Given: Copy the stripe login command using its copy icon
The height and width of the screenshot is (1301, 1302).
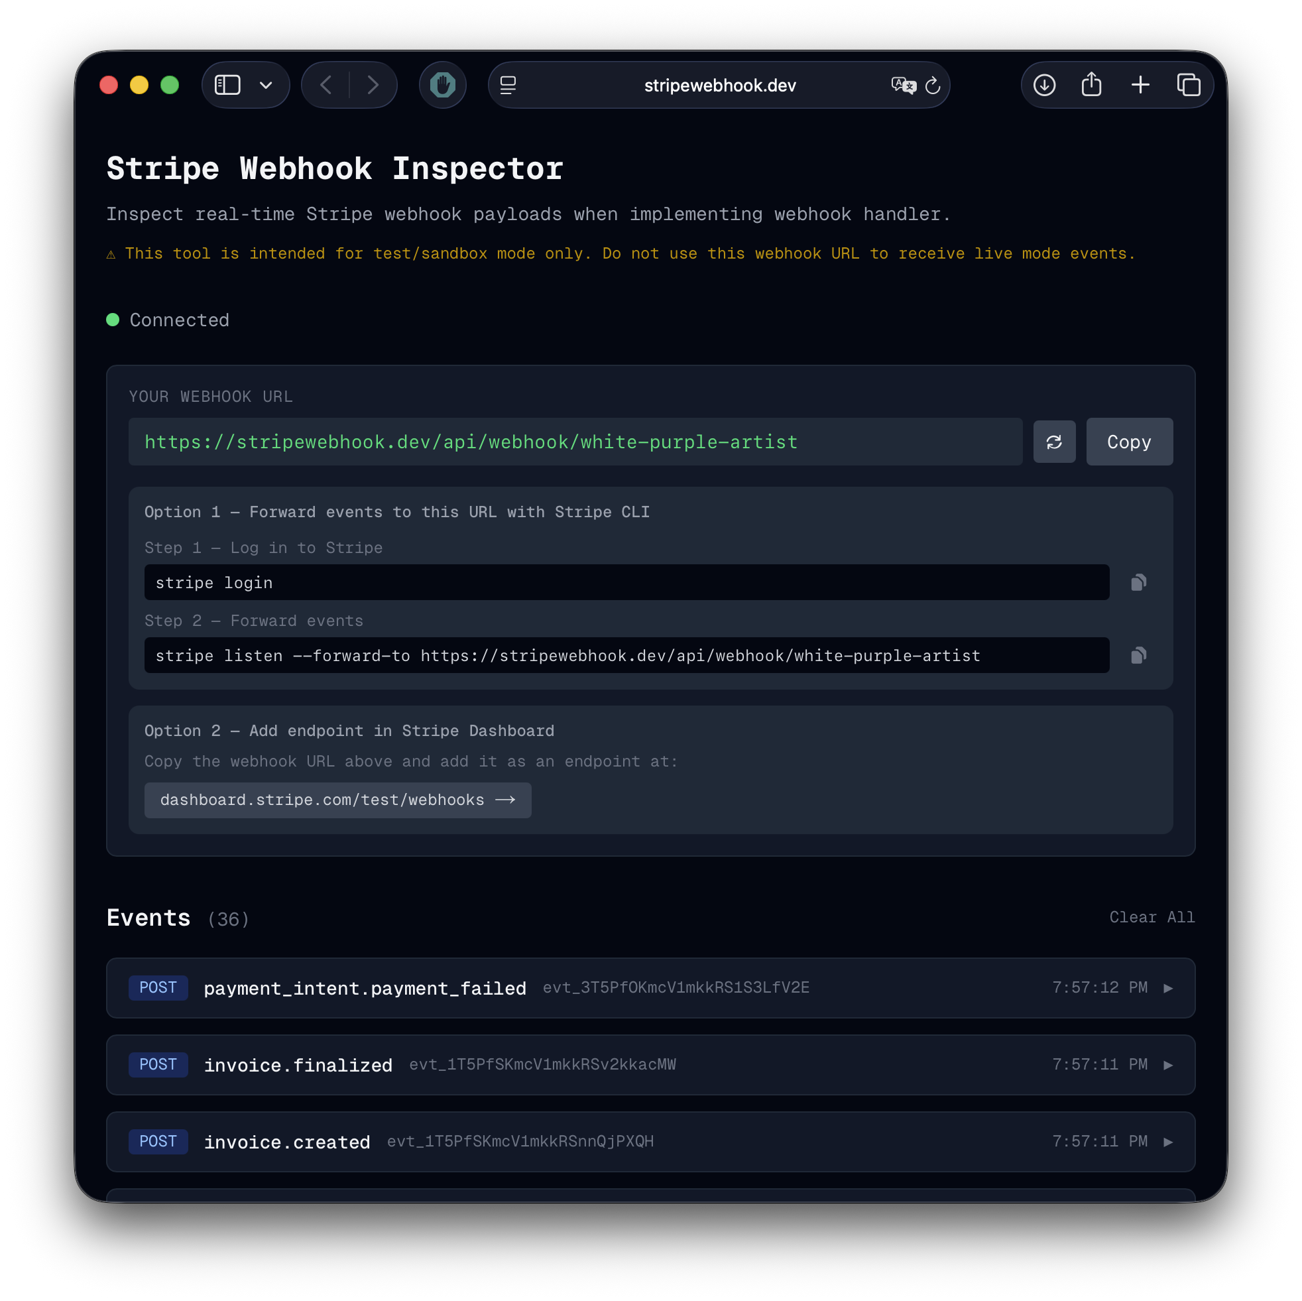Looking at the screenshot, I should pos(1139,581).
